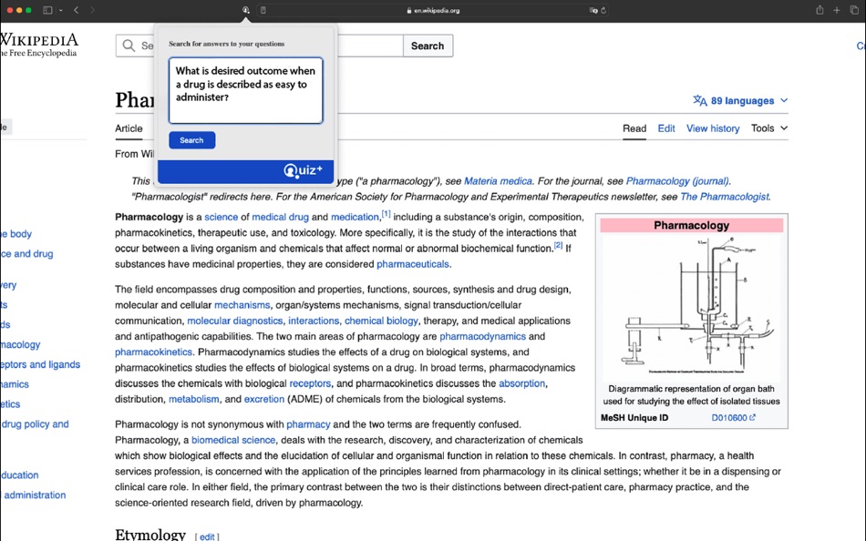Click citation reference [1]
This screenshot has width=866, height=541.
pyautogui.click(x=387, y=214)
